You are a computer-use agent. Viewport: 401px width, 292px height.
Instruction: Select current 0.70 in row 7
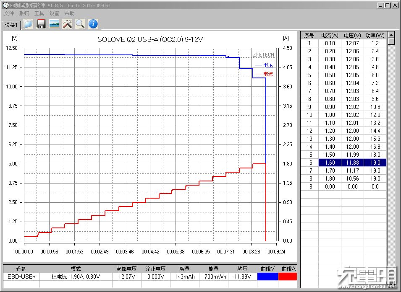(330, 91)
